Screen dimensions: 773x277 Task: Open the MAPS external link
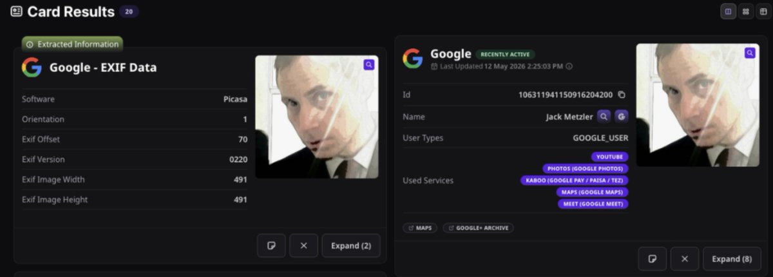pos(420,228)
